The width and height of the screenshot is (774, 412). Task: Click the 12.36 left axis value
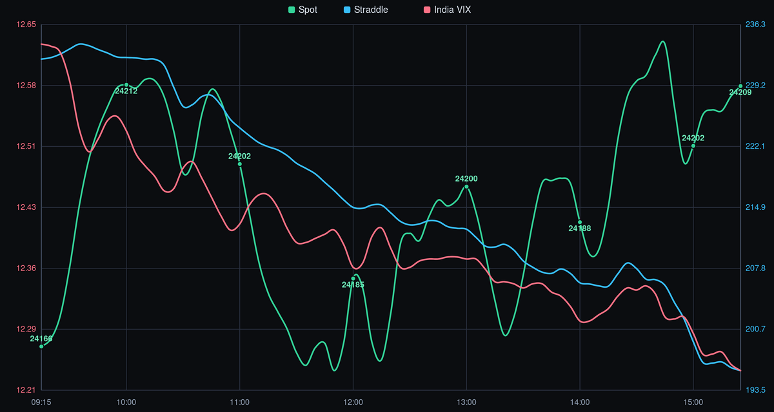tap(26, 268)
